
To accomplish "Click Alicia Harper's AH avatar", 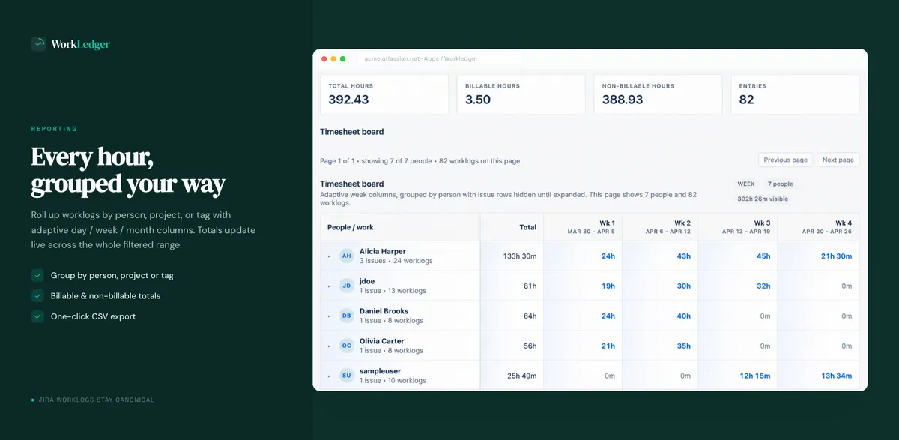I will pos(346,256).
